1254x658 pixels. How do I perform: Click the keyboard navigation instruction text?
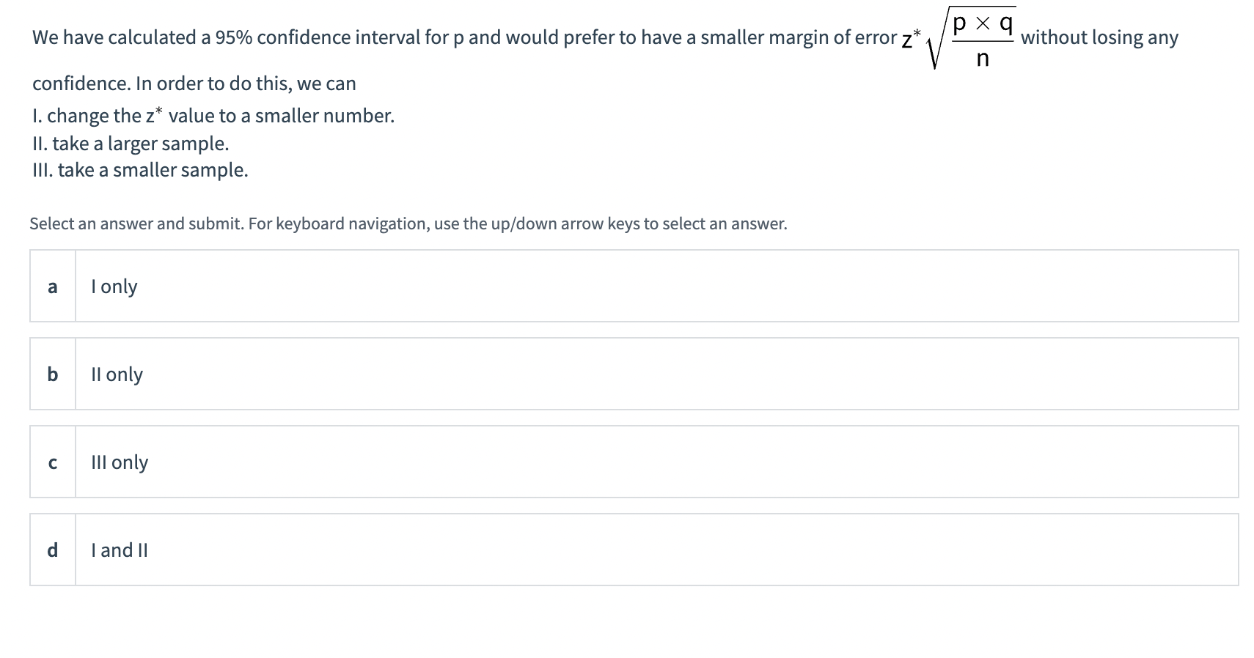(x=408, y=223)
